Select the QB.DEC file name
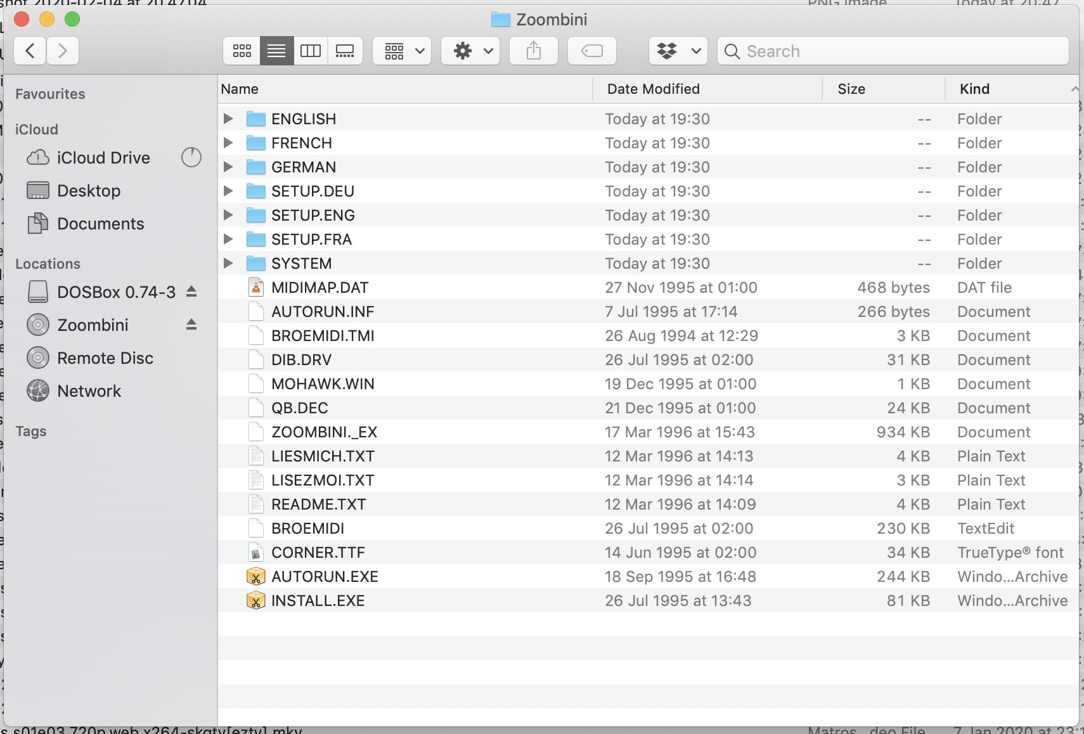Image resolution: width=1084 pixels, height=734 pixels. pos(300,408)
